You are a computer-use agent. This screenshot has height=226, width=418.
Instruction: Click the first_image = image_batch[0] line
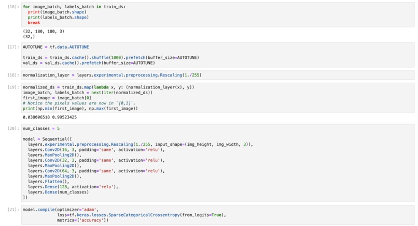click(57, 98)
